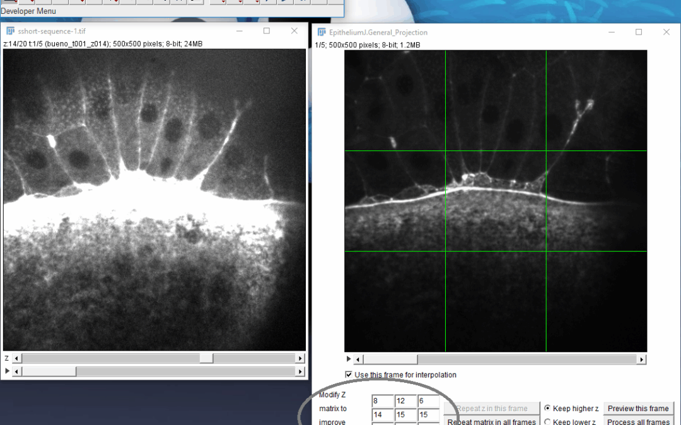Click the Z scrollbar right arrow in sshort-sequence-1.tif
Screen dimensions: 681x425
300,358
